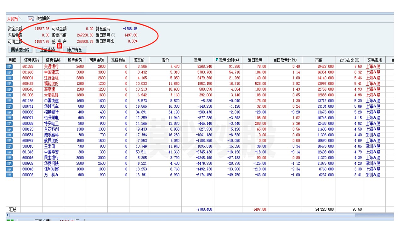Click loss value -6174.450 for 万科A

203,175
